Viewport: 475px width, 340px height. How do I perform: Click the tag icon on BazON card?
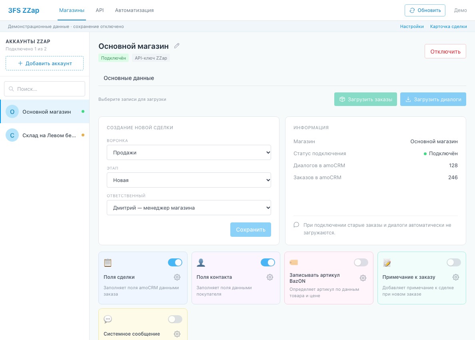coord(294,262)
